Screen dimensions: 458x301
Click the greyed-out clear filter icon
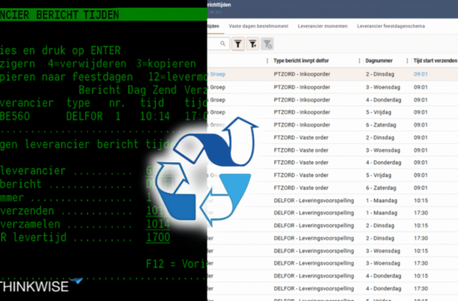(x=268, y=44)
